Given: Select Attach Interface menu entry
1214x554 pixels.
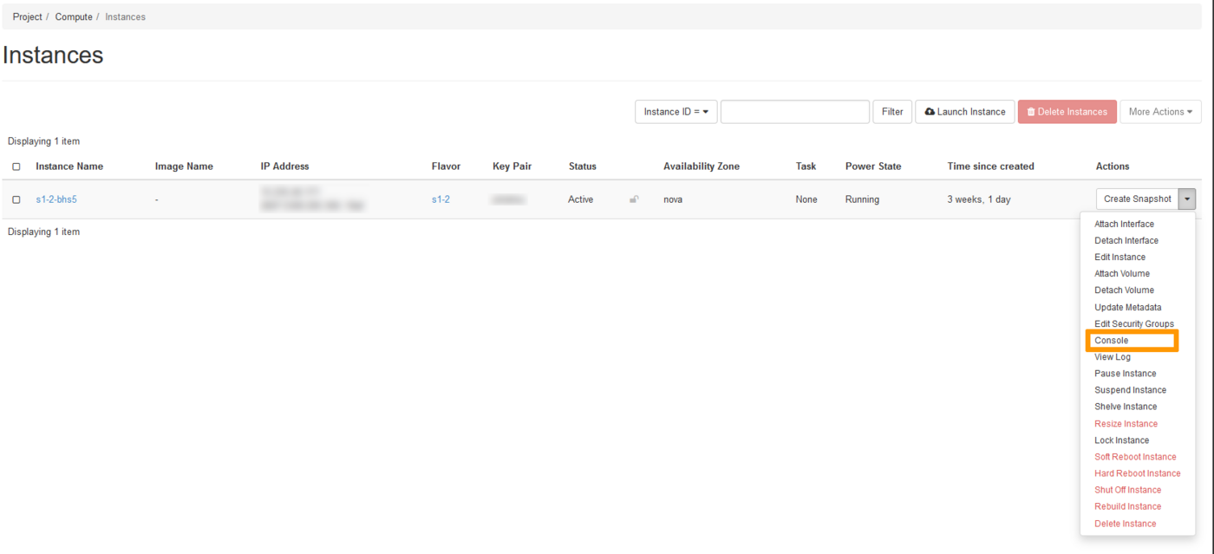Looking at the screenshot, I should (1124, 225).
